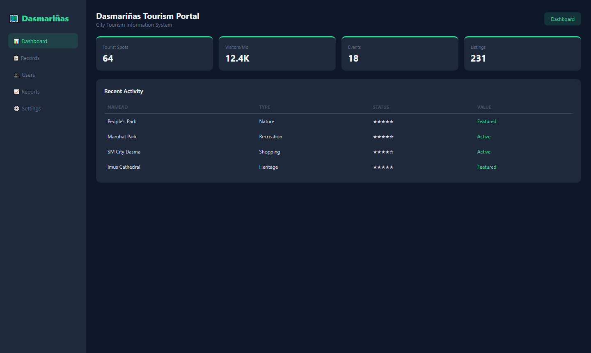Screen dimensions: 591x353
Task: Click the Settings gear icon
Action: [x=17, y=109]
